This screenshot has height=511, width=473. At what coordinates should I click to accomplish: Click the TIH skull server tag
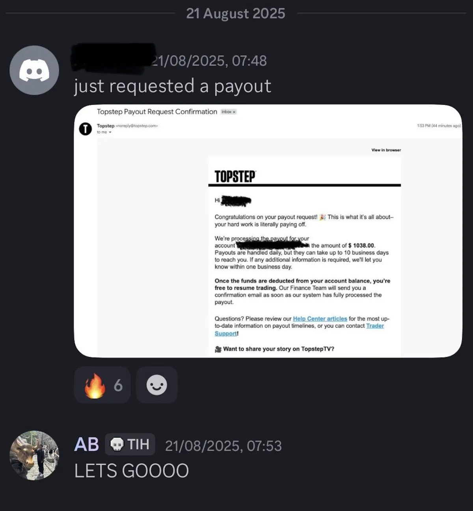[130, 444]
